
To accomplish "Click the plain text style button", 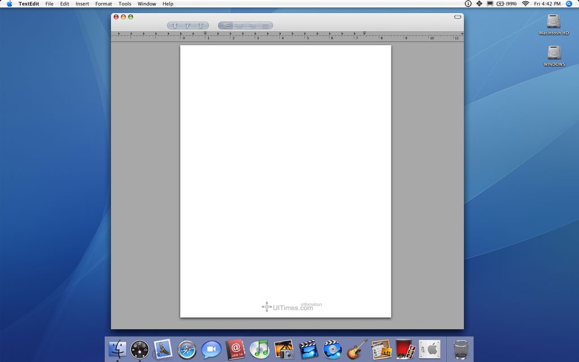I will coord(175,25).
